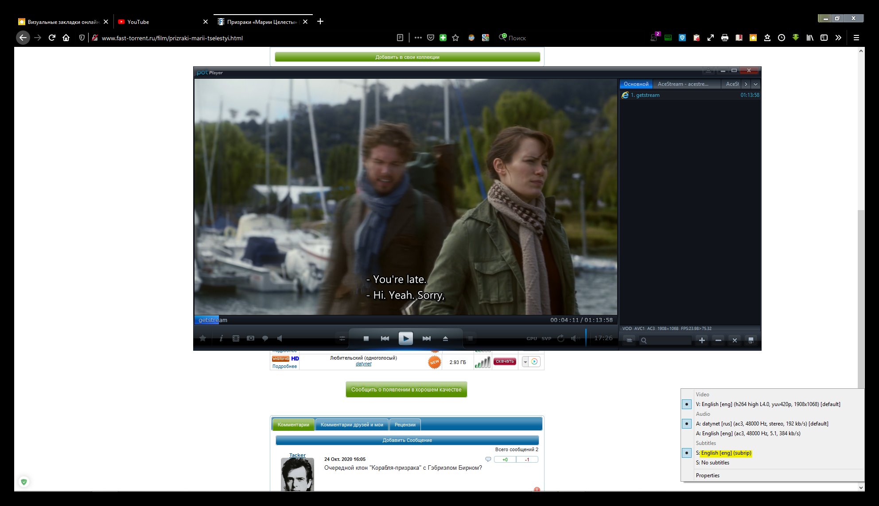Remove playlist item with minus button
The height and width of the screenshot is (506, 879).
(718, 340)
